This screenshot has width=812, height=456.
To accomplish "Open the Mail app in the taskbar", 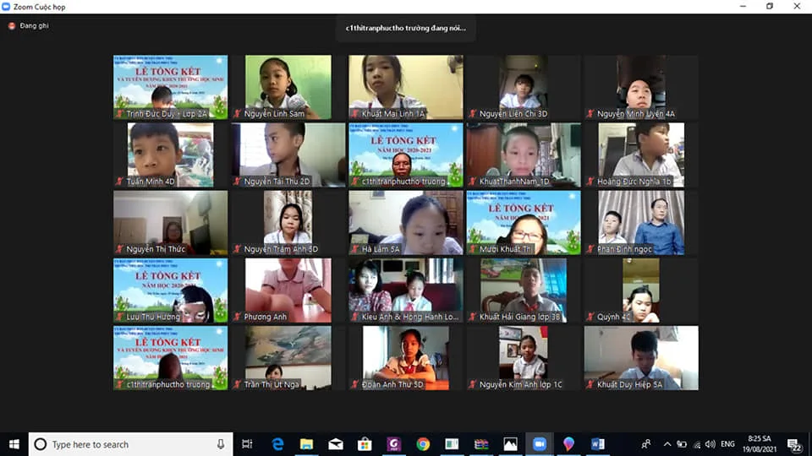I will click(336, 444).
